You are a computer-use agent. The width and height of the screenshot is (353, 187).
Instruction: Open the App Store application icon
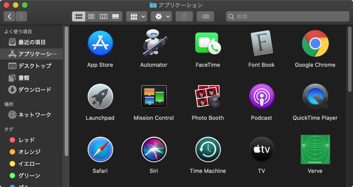click(100, 43)
